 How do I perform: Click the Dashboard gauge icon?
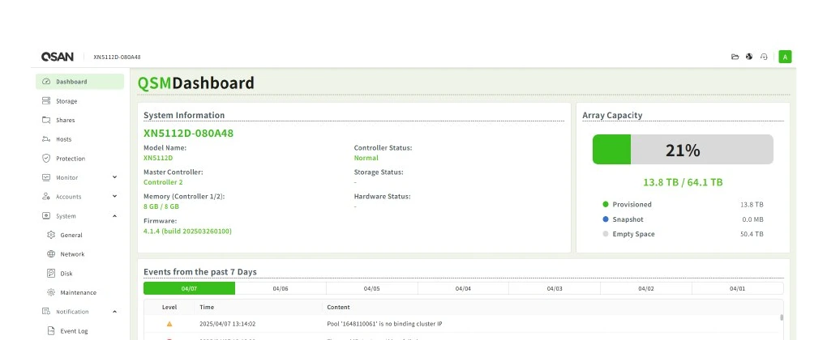point(46,82)
